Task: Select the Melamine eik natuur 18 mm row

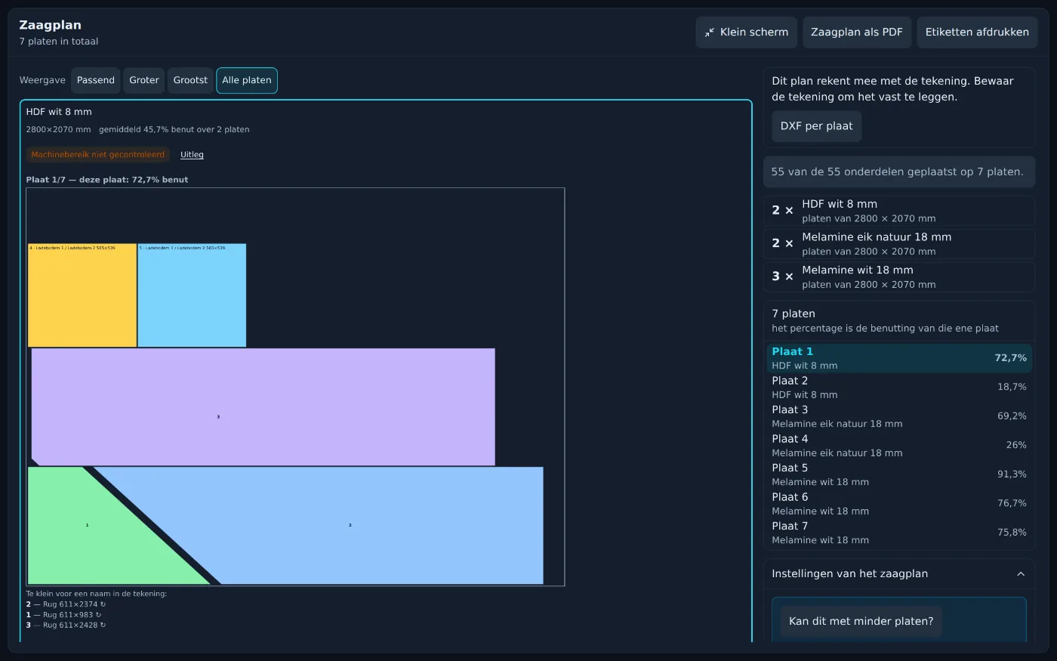Action: tap(899, 244)
